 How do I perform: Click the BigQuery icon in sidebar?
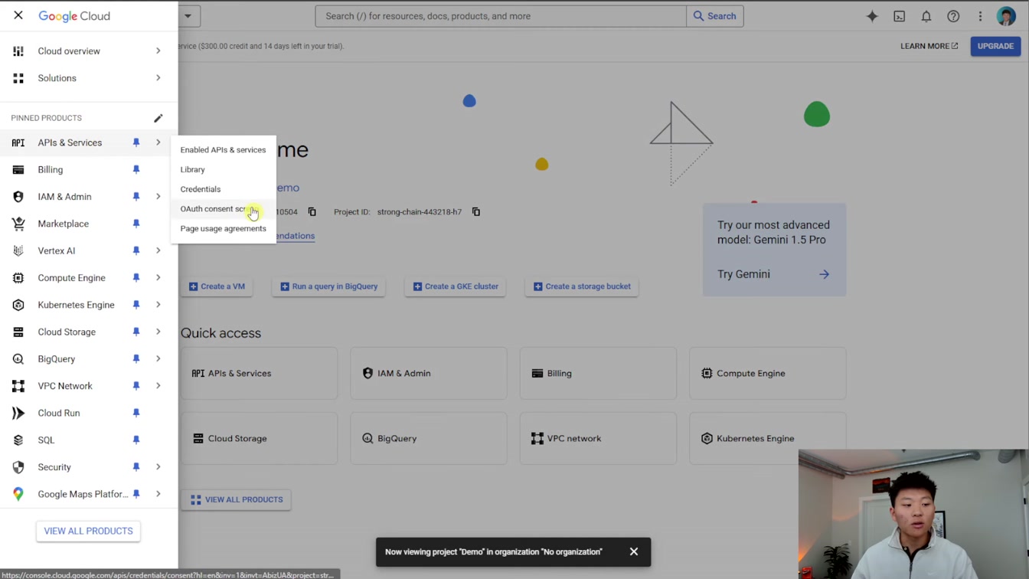tap(18, 359)
